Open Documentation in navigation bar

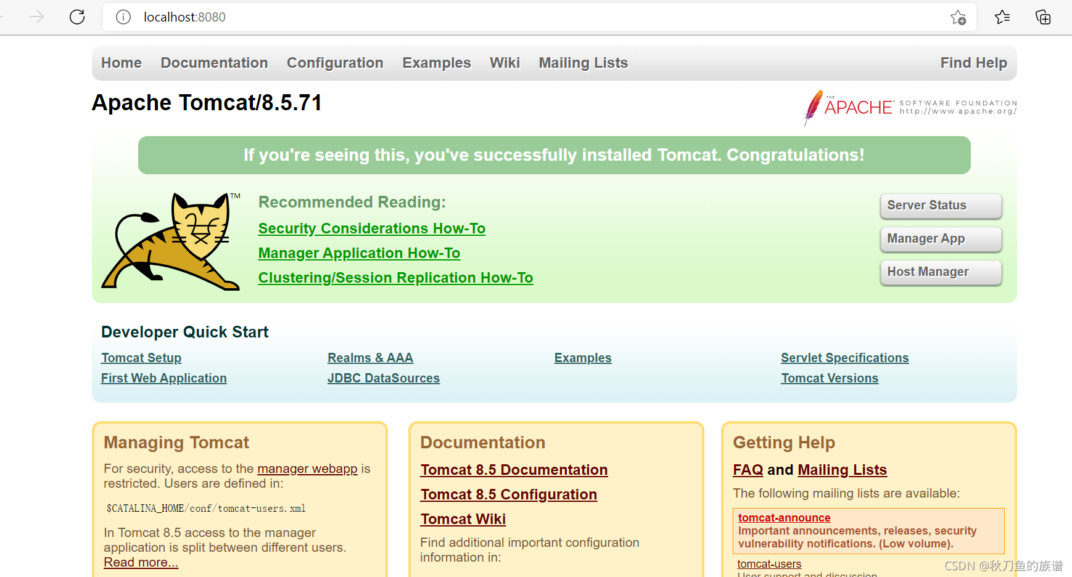pyautogui.click(x=214, y=63)
